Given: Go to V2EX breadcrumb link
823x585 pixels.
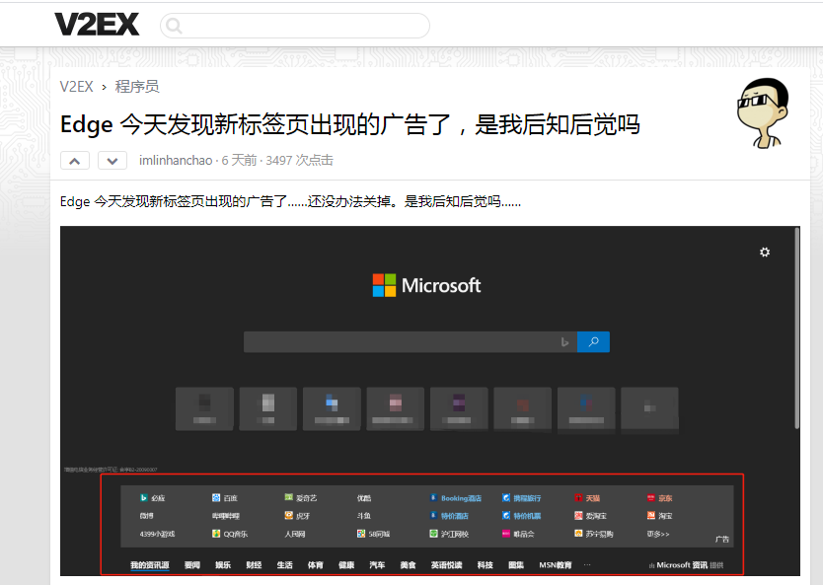Looking at the screenshot, I should (x=76, y=87).
